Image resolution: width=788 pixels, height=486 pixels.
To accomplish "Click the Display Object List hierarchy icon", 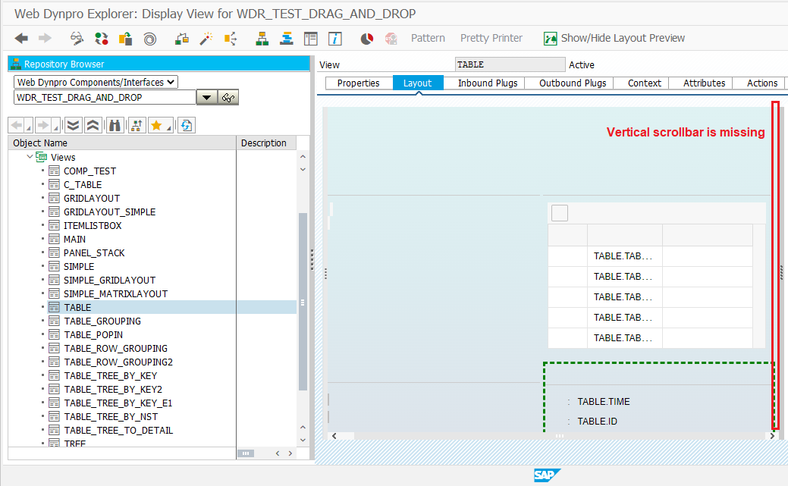I will coord(262,38).
